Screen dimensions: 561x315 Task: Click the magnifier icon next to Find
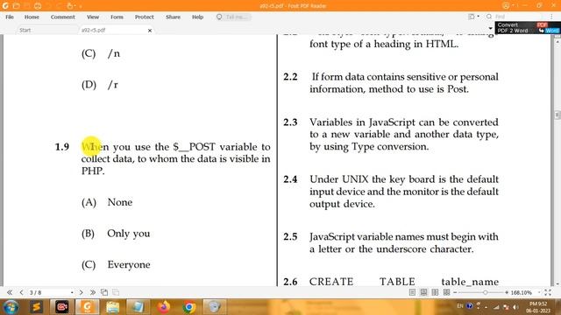pyautogui.click(x=489, y=17)
